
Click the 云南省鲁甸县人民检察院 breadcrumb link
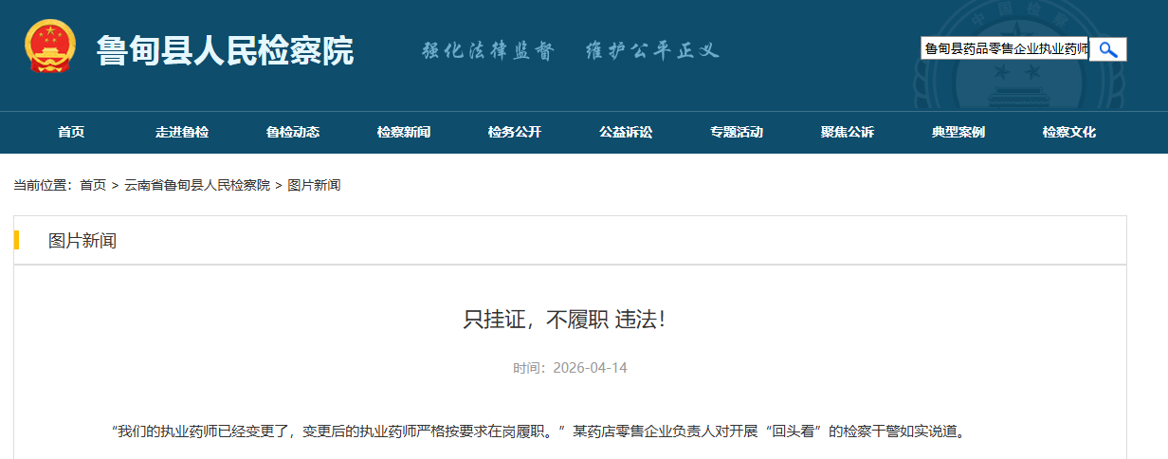pyautogui.click(x=197, y=186)
